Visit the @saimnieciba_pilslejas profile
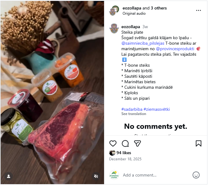This screenshot has height=186, width=209. tap(143, 43)
